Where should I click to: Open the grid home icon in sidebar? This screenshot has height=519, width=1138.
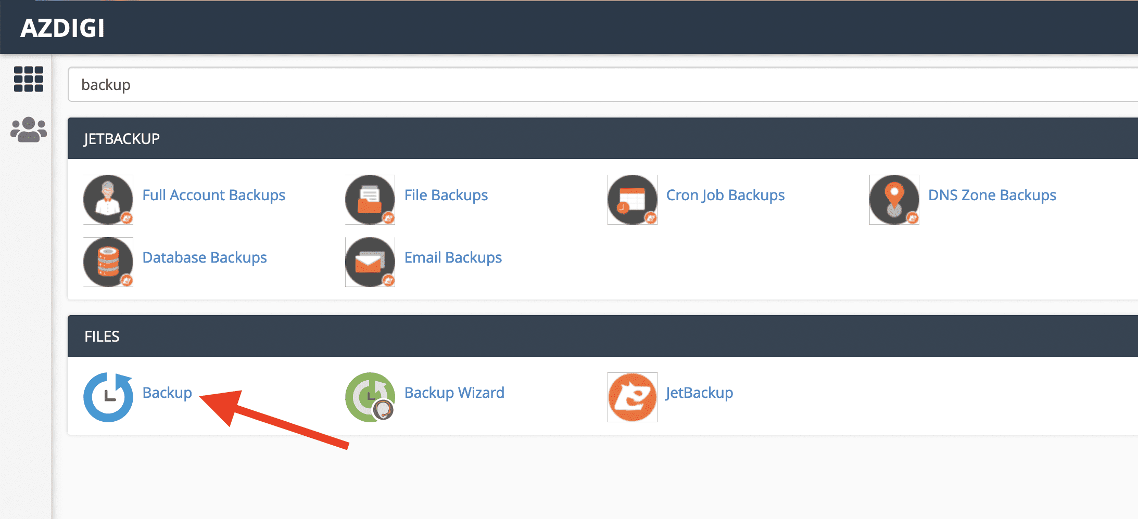[x=29, y=79]
